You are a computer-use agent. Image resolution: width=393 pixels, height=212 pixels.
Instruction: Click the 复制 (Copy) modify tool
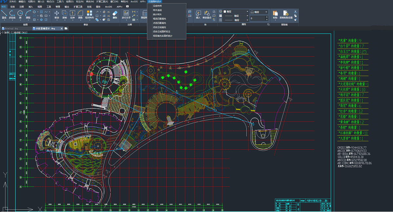click(x=64, y=14)
